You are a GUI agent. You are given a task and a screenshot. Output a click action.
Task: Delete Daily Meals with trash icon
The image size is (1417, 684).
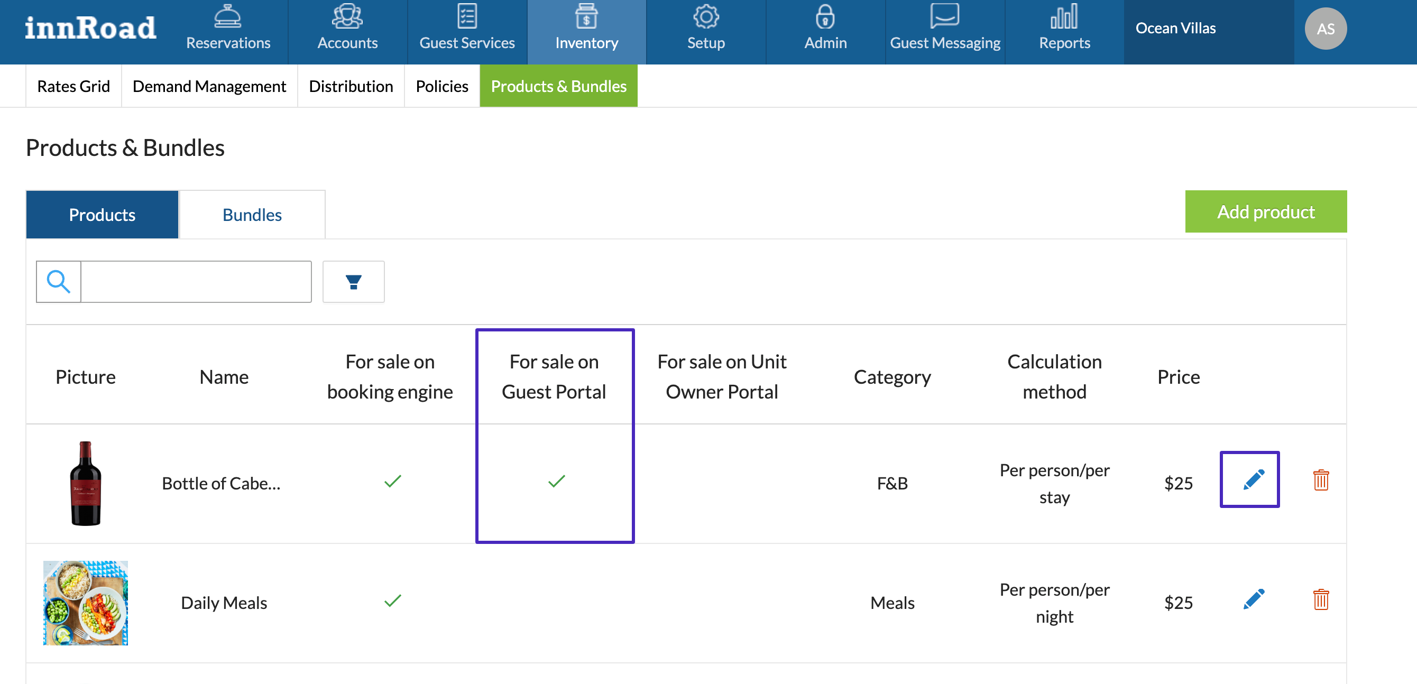click(x=1321, y=599)
